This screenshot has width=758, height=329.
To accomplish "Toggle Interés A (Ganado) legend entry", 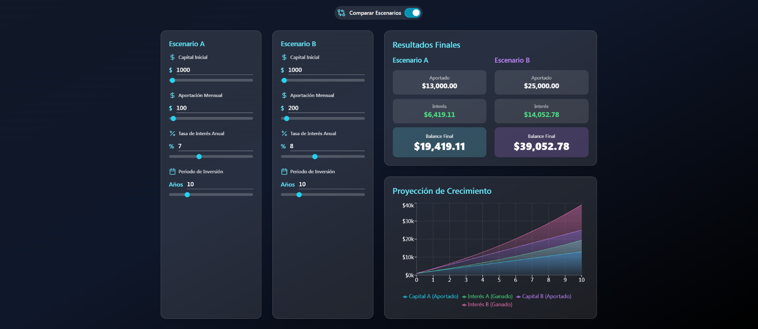I will click(x=487, y=296).
